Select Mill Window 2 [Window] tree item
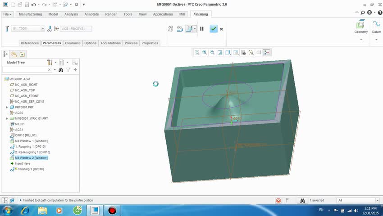This screenshot has height=216, width=383. 31,158
